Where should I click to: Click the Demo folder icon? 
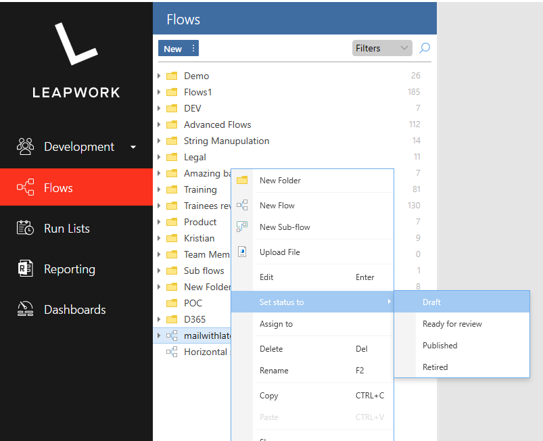[x=172, y=76]
